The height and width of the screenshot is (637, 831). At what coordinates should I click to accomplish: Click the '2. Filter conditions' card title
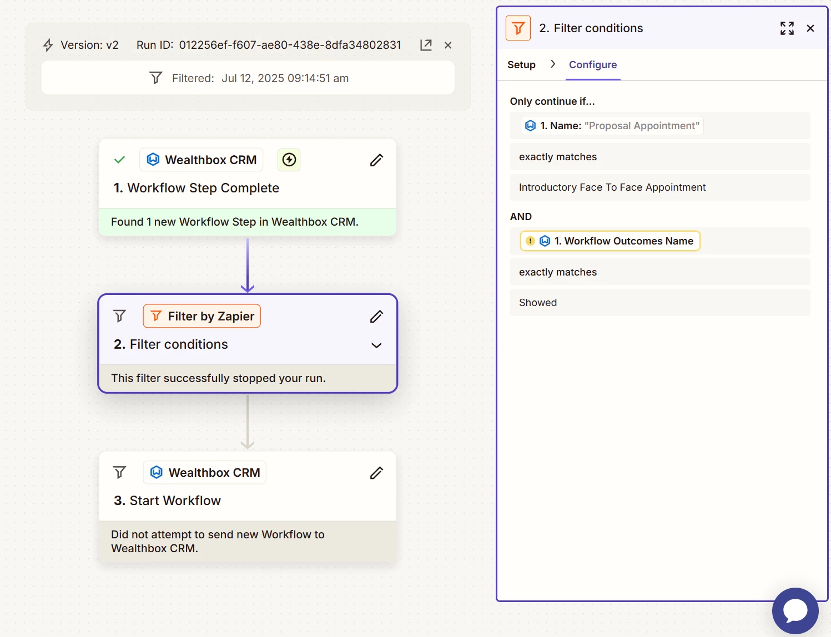coord(171,344)
